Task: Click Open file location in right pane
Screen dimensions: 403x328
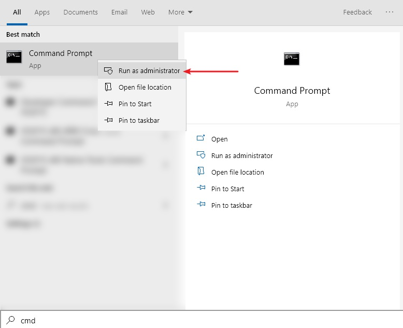Action: pyautogui.click(x=237, y=172)
